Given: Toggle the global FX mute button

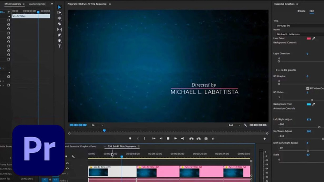Looking at the screenshot, I should [x=213, y=139].
